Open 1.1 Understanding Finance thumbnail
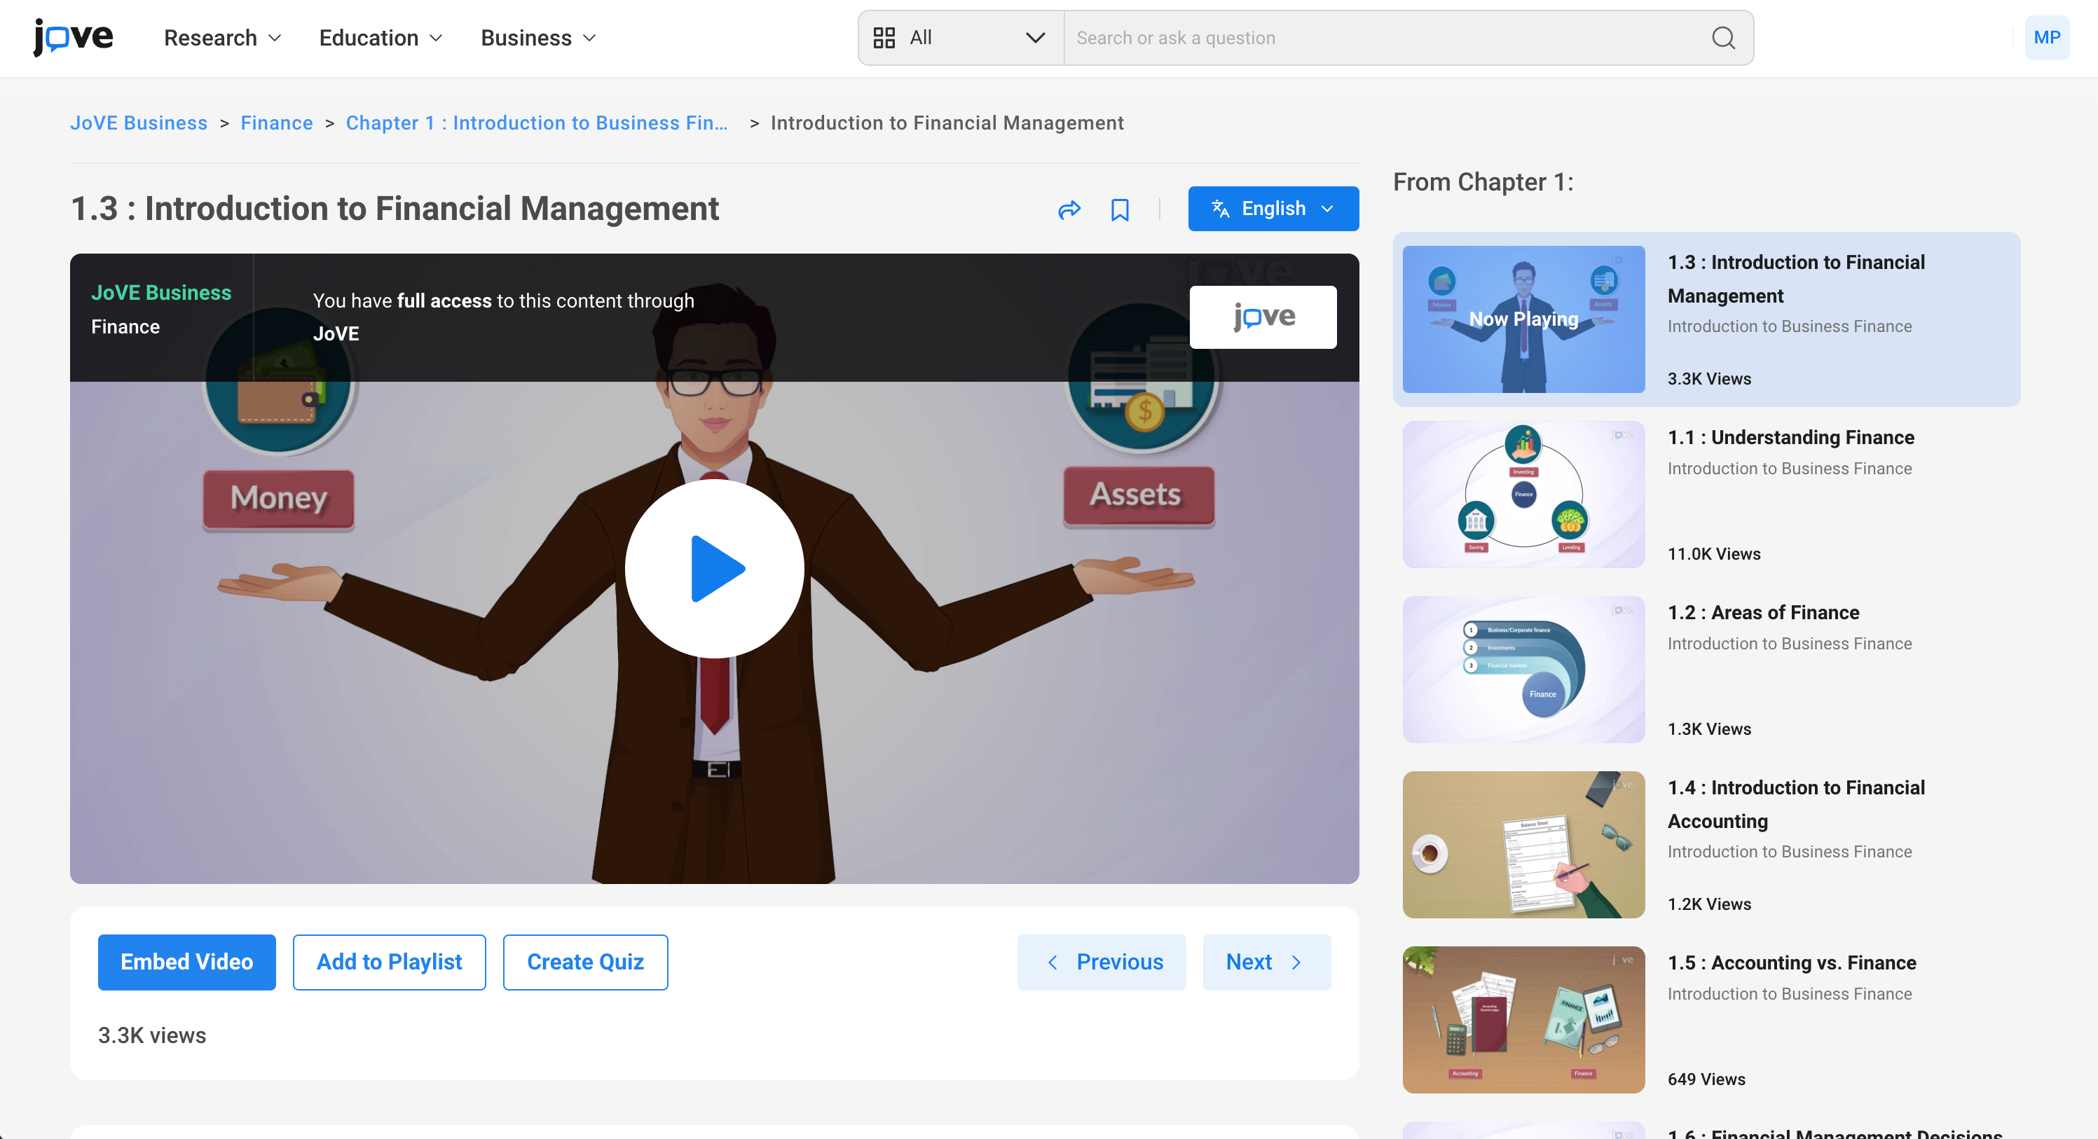2098x1139 pixels. pyautogui.click(x=1523, y=494)
